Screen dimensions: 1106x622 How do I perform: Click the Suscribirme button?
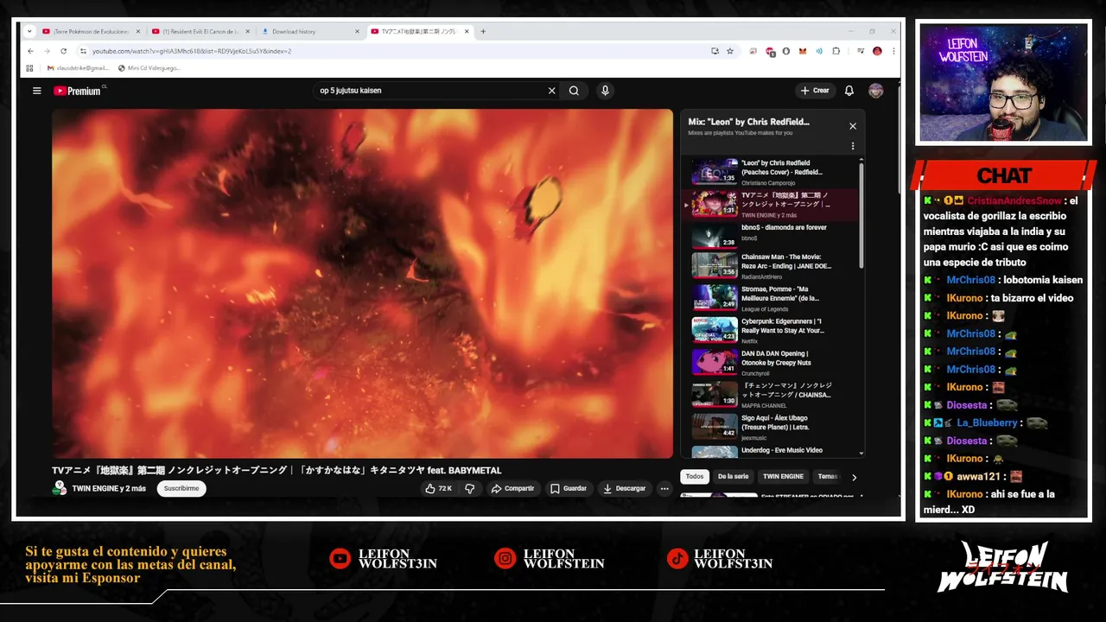[181, 488]
